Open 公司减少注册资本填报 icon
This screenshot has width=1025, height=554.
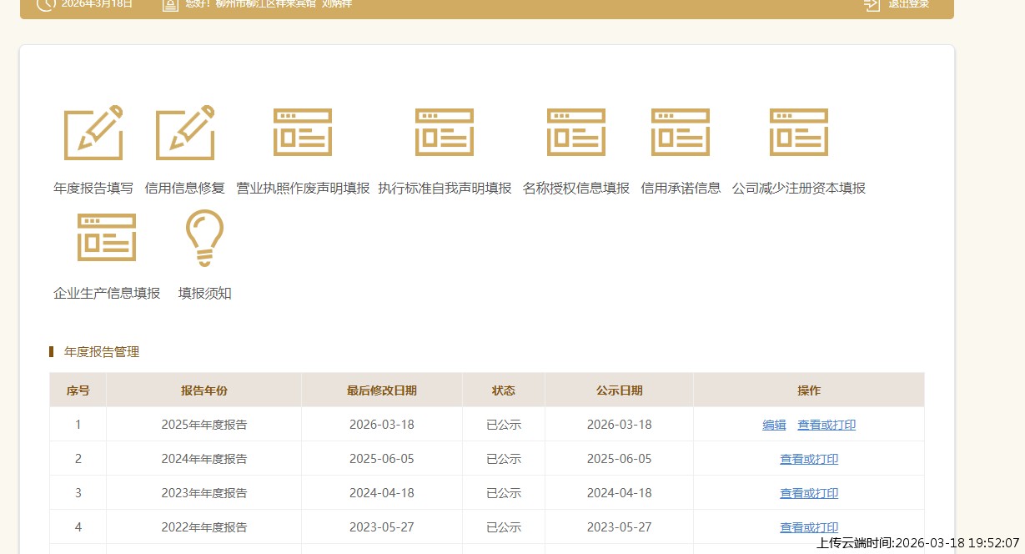click(x=799, y=133)
